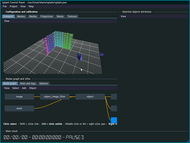Image resolution: width=190 pixels, height=143 pixels.
Task: Click the blue camera object in viewport
Action: click(x=80, y=57)
